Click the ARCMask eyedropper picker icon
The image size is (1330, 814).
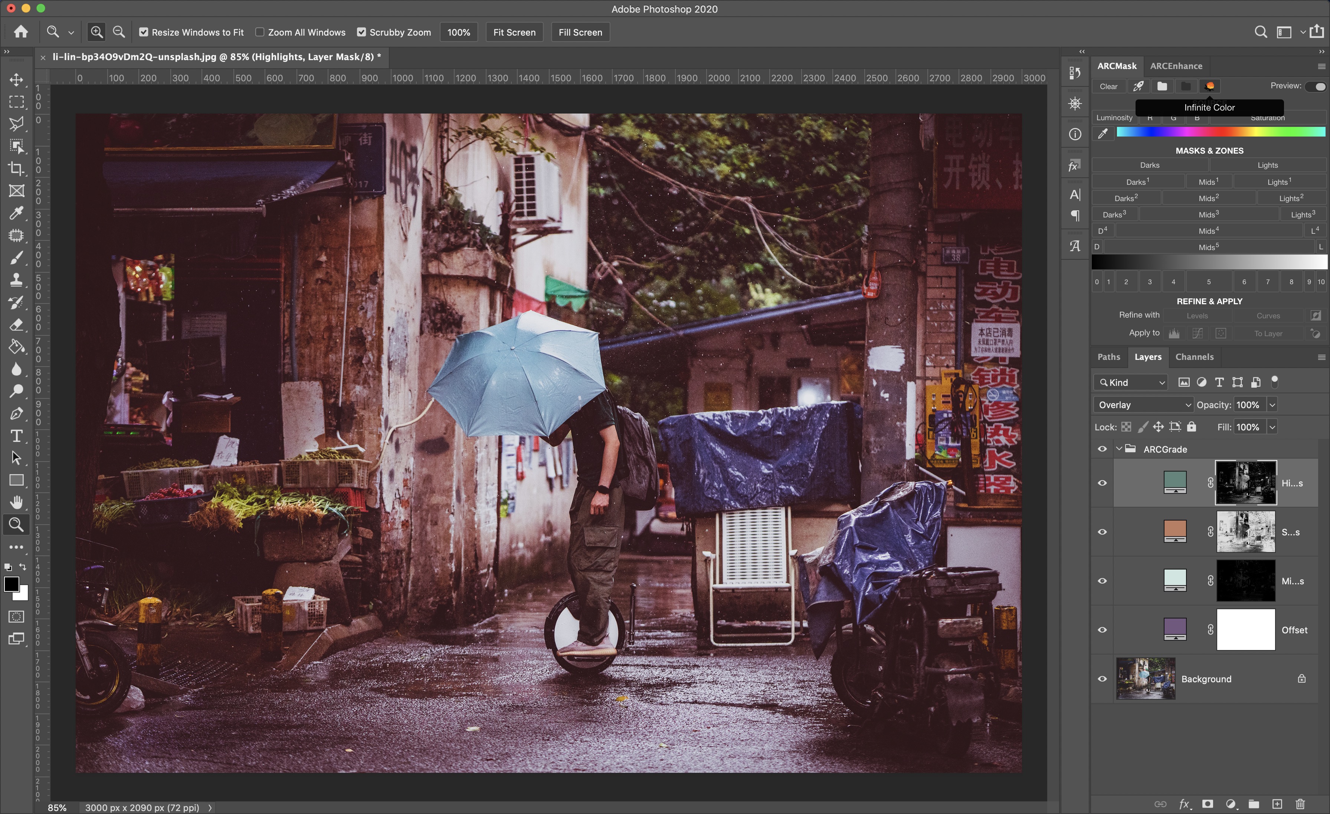pyautogui.click(x=1103, y=133)
